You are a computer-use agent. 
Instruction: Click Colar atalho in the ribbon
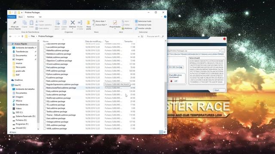[x=42, y=28]
